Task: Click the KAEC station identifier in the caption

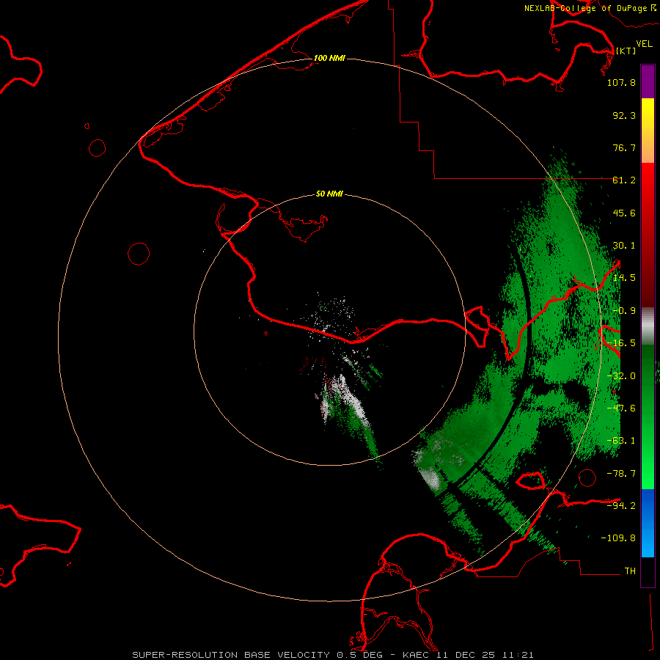Action: (417, 655)
